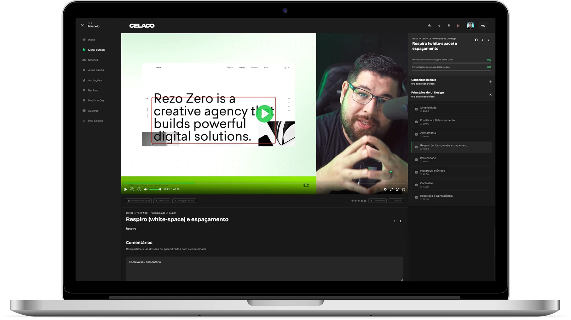
Task: Tick the Contraste lesson checkbox
Action: 416,185
